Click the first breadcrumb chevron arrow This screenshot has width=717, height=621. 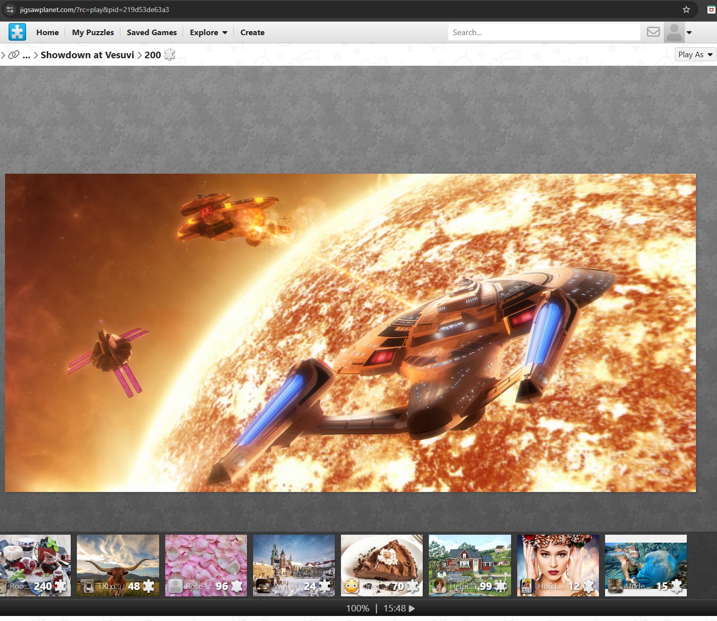coord(3,55)
